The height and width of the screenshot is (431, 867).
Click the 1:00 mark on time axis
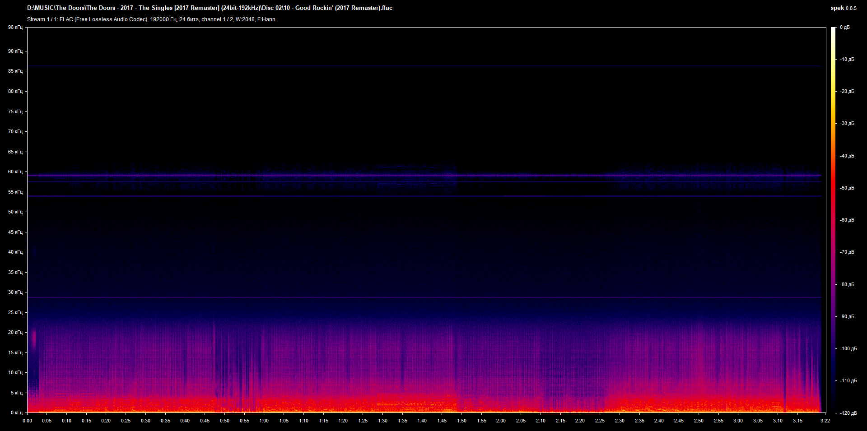click(264, 421)
